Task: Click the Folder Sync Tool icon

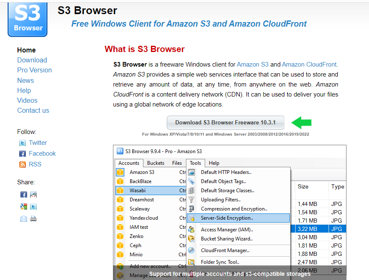Action: click(x=191, y=262)
